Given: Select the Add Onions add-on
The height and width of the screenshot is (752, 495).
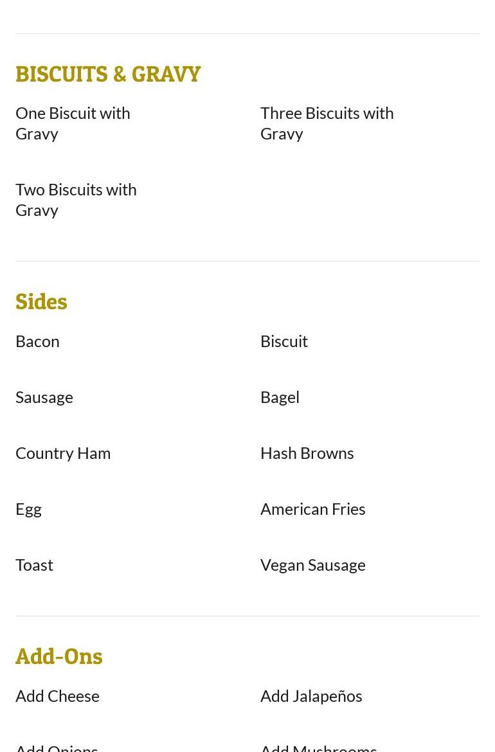Looking at the screenshot, I should coord(57,747).
